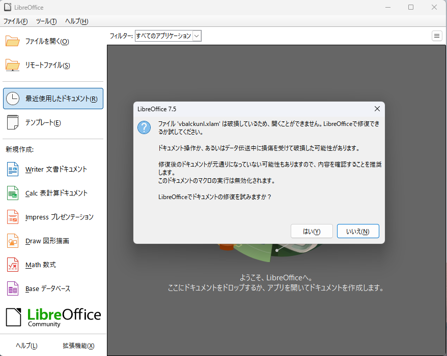Click the Calc spreadsheet icon

point(13,193)
